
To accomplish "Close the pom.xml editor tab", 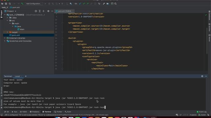I will pos(73,11).
